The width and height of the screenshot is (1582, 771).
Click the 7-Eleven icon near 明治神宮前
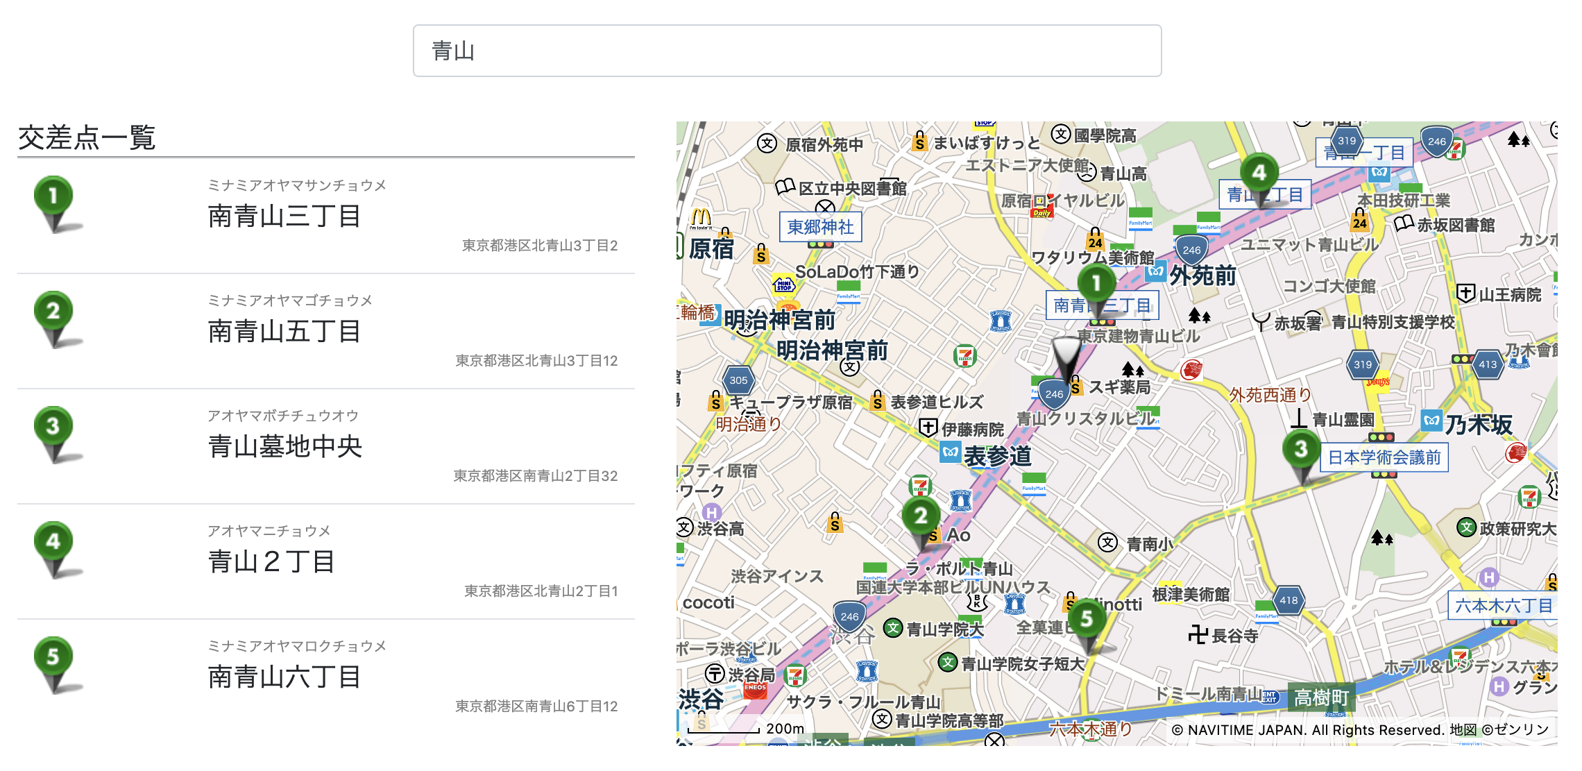coord(965,356)
